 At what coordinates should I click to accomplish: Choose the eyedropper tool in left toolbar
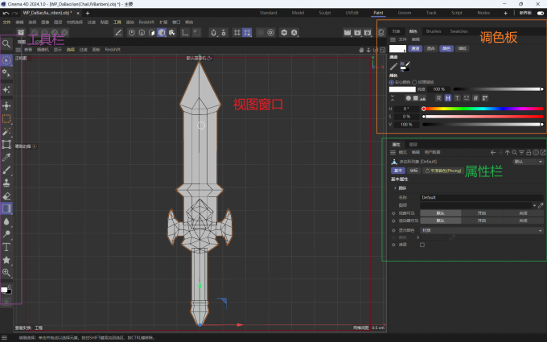click(x=6, y=158)
